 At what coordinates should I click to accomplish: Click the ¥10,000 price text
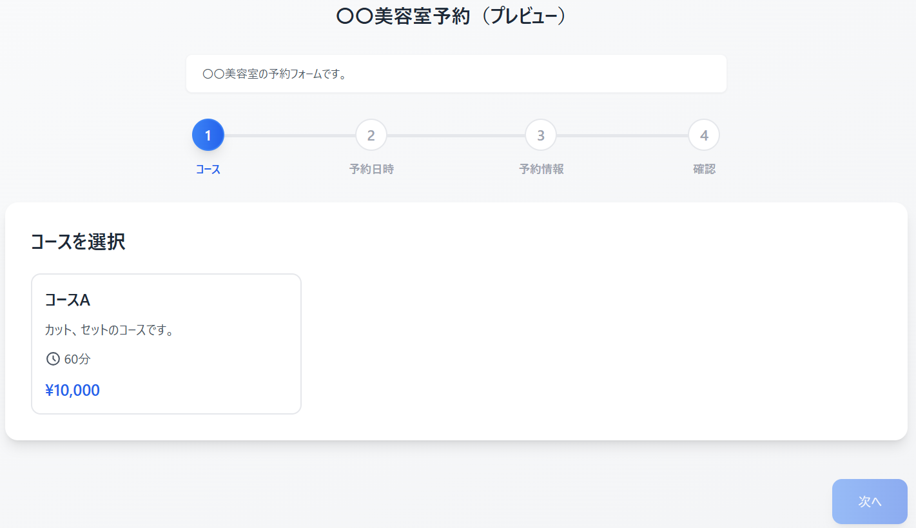point(72,391)
